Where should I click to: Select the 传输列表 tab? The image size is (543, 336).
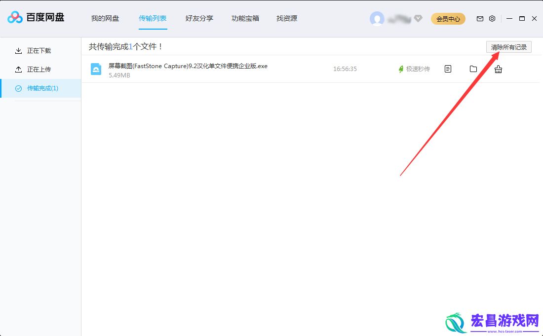tap(153, 18)
